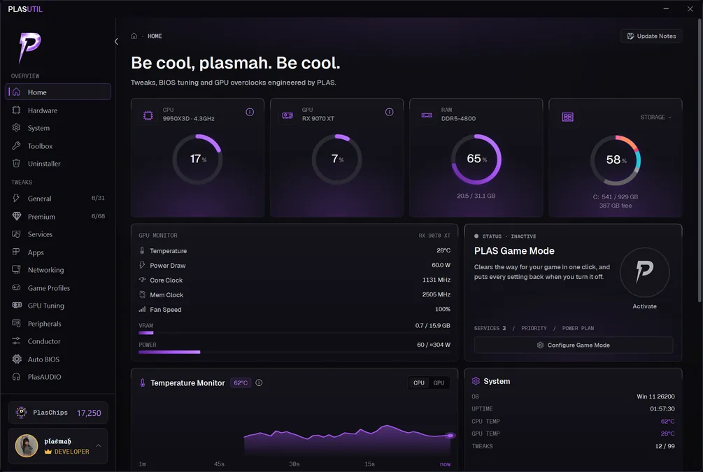Image resolution: width=703 pixels, height=472 pixels.
Task: Click the RAM text 20.5 / 31.1 GB
Action: tap(476, 195)
